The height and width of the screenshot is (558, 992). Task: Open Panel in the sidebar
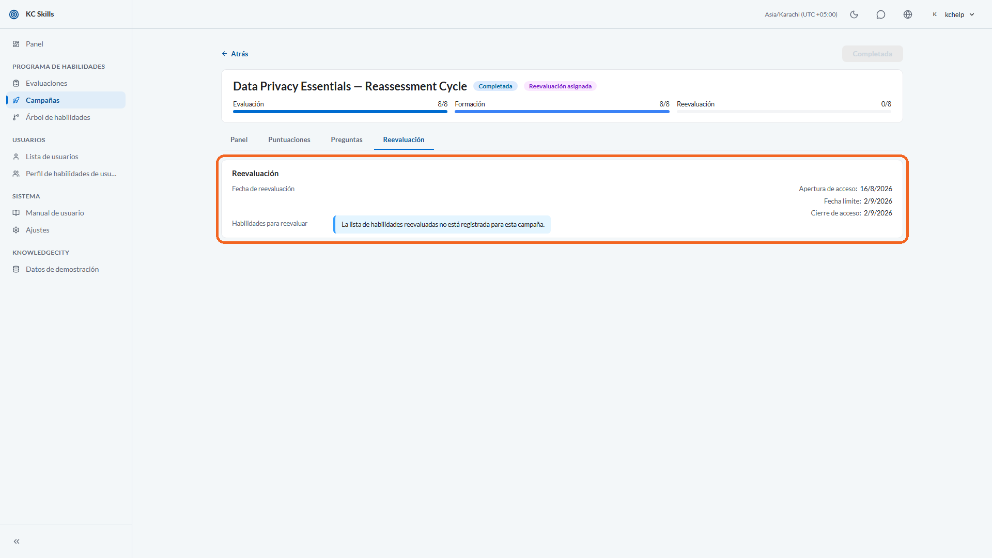tap(66, 44)
